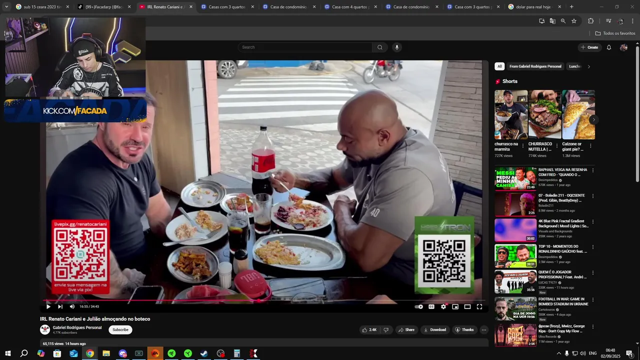This screenshot has width=640, height=360.
Task: Activate voice search microphone icon
Action: coord(397,47)
